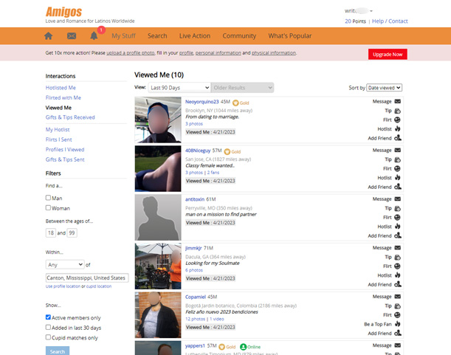Click the Upgrade Now button
This screenshot has width=451, height=355.
(x=388, y=55)
